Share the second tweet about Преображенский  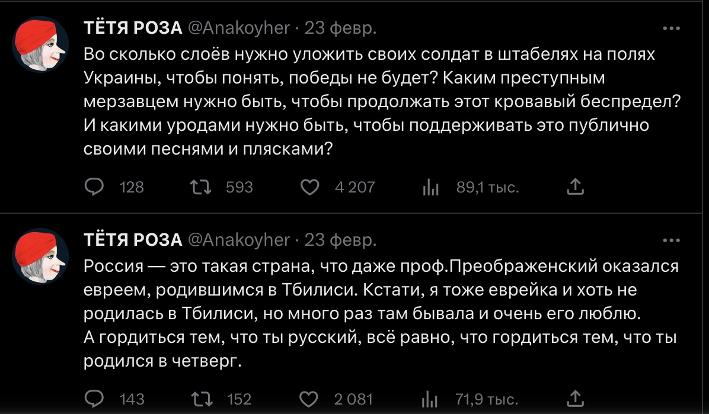pos(575,399)
